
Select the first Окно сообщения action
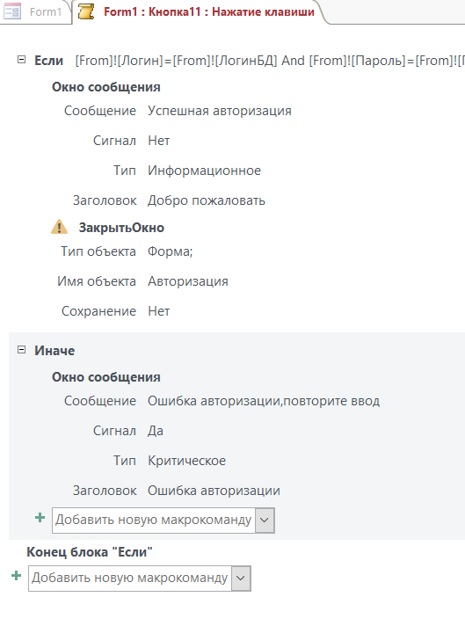[106, 87]
